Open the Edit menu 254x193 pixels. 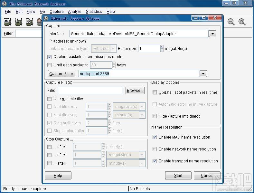click(19, 12)
